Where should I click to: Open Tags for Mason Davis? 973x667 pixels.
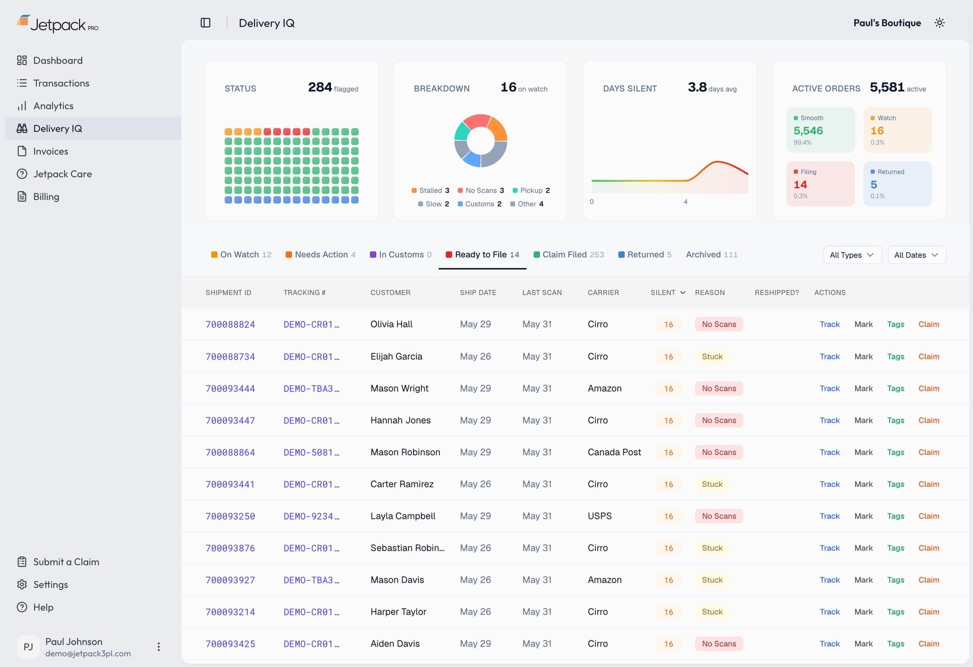pyautogui.click(x=896, y=580)
